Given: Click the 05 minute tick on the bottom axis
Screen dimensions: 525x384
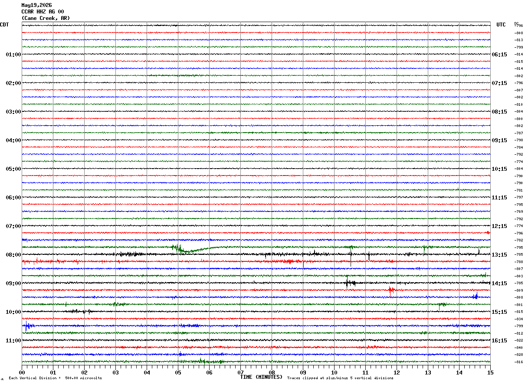Looking at the screenshot, I should [x=178, y=372].
